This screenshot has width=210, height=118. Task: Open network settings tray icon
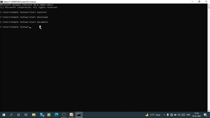(171, 115)
